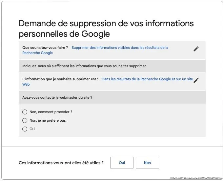The height and width of the screenshot is (181, 224).
Task: Select the "Indiquez-nous où s'affichent les informations" row
Action: pyautogui.click(x=84, y=66)
